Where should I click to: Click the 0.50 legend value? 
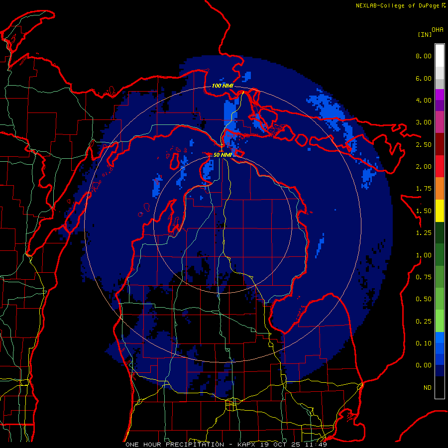coord(424,299)
